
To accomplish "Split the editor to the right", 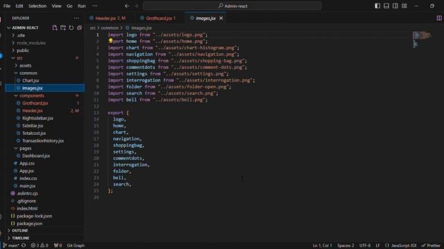I will (x=439, y=18).
